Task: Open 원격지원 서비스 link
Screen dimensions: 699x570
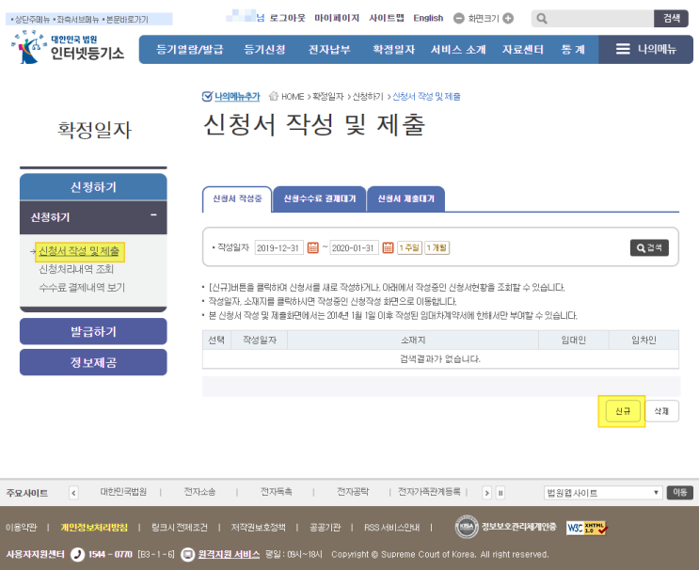Action: pos(229,554)
